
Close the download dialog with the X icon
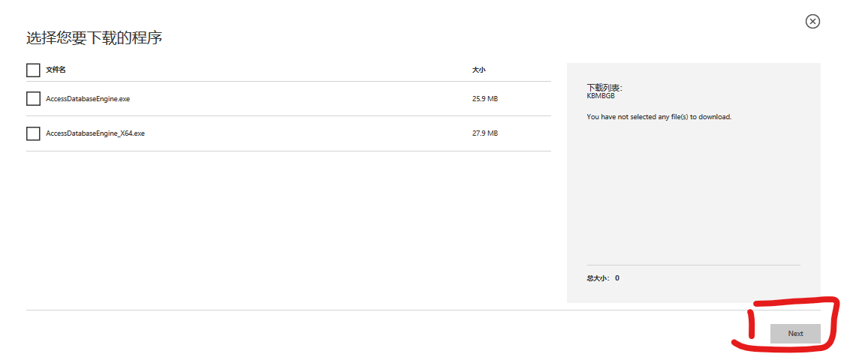tap(812, 22)
